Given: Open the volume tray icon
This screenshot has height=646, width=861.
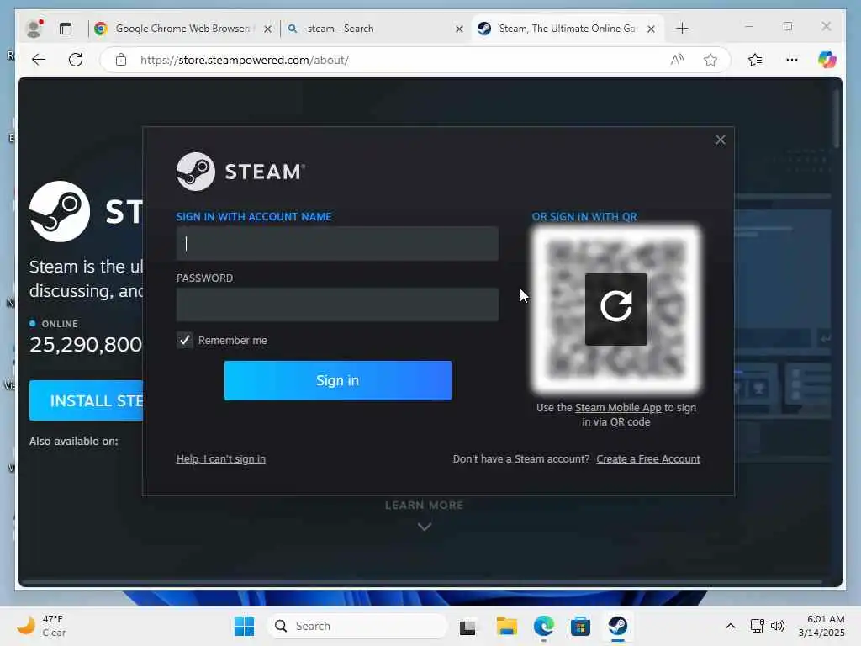Looking at the screenshot, I should [x=778, y=626].
